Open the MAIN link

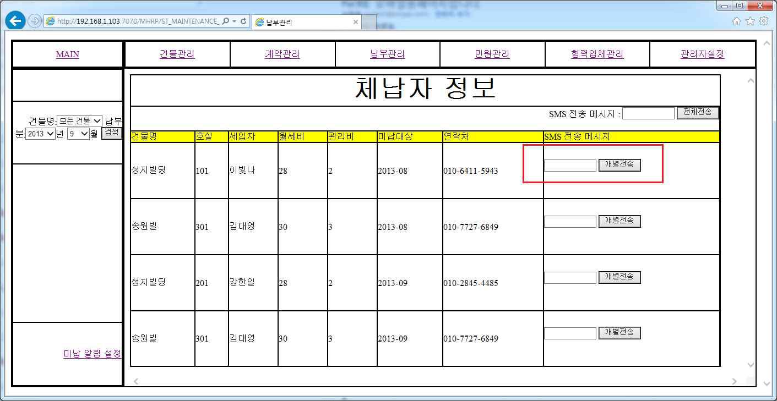point(68,54)
